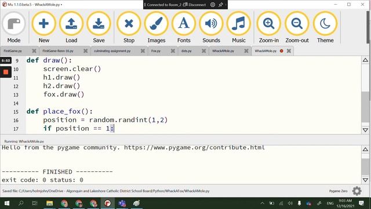Close the FirstGame.py tab

[x=34, y=51]
